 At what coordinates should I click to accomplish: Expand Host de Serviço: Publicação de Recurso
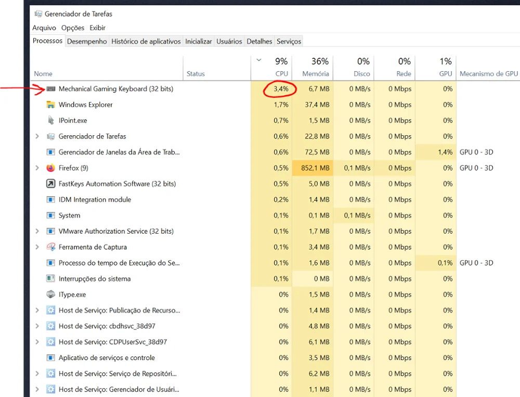[x=37, y=310]
